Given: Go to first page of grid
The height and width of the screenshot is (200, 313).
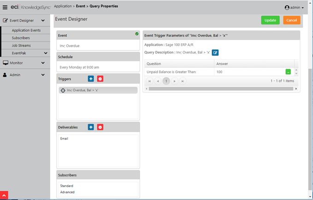Looking at the screenshot, I should coord(149,81).
